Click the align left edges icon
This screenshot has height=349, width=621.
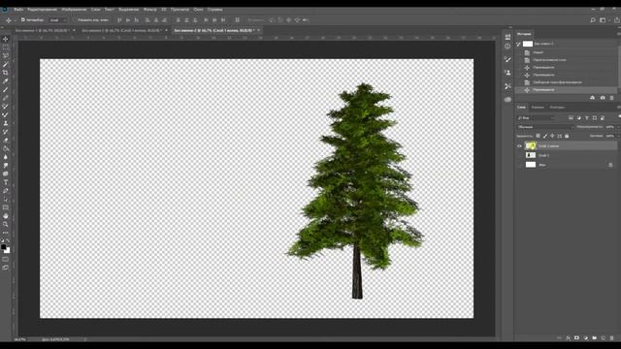click(x=147, y=19)
